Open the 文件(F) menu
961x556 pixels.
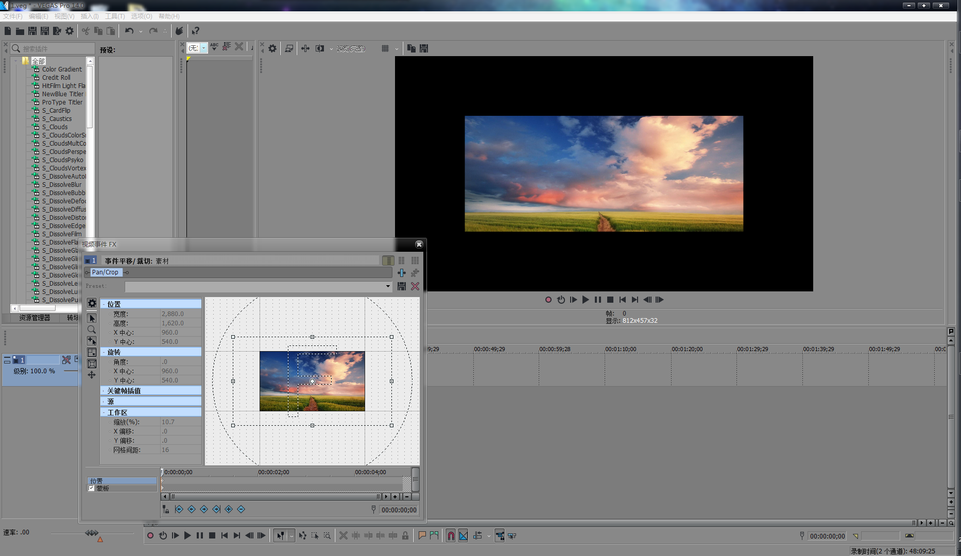[13, 16]
